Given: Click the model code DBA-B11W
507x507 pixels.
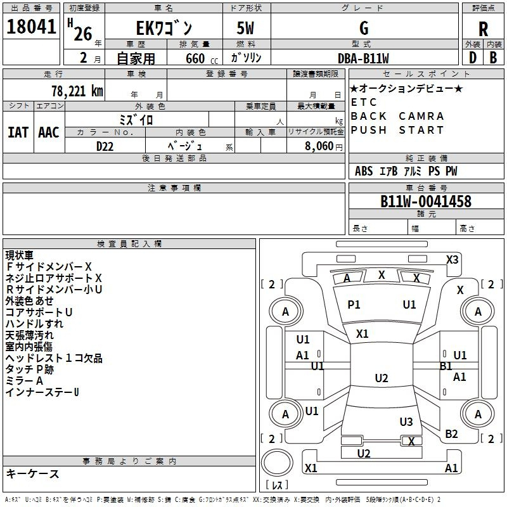Looking at the screenshot, I should click(x=363, y=58).
